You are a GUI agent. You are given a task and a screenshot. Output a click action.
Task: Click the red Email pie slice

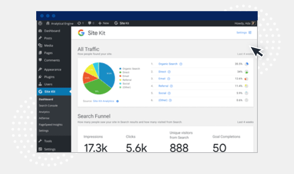[x=88, y=78]
